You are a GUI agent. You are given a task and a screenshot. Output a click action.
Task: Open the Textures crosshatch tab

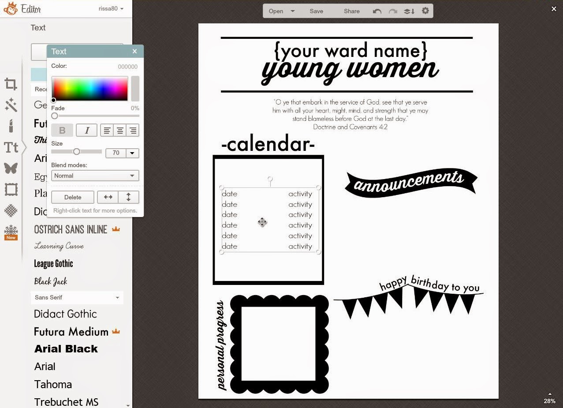click(11, 210)
